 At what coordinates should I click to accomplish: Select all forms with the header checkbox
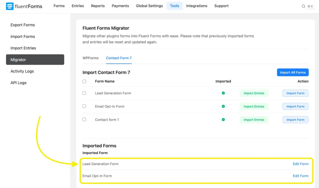tap(84, 81)
